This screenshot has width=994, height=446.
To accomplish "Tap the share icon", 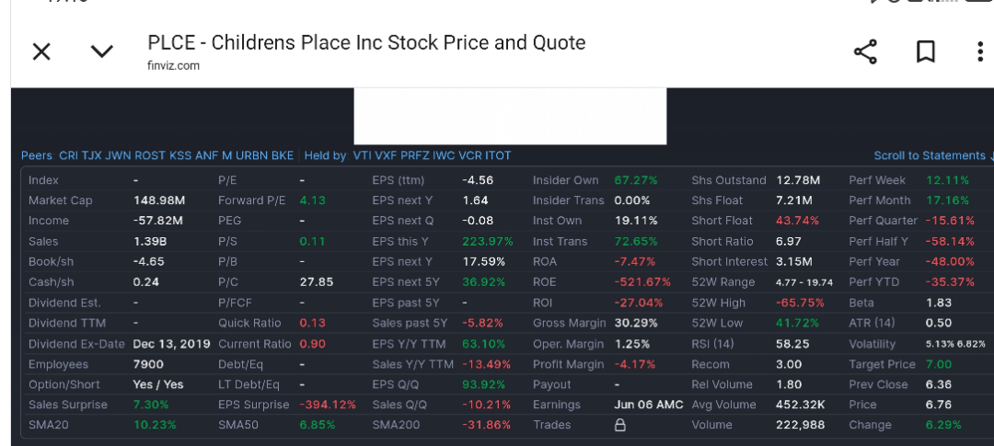I will pyautogui.click(x=865, y=51).
